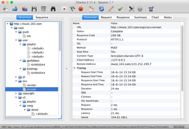Collapse the push folder
Viewport: 189px width, 129px height.
pos(16,32)
